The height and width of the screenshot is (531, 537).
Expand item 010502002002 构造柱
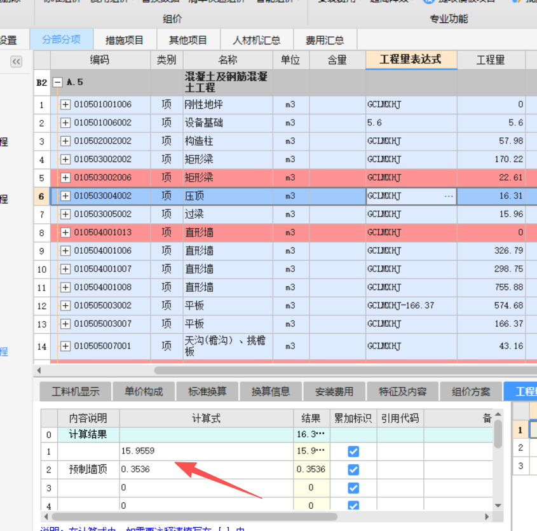(65, 141)
